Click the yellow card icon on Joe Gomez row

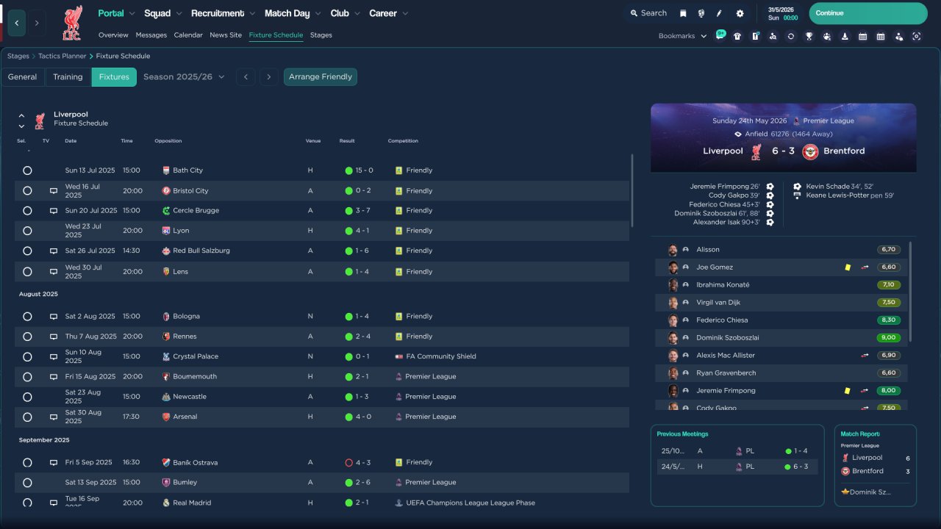848,267
